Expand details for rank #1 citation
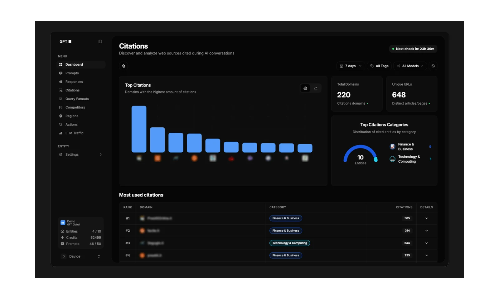Viewport: 499px width, 299px height. tap(427, 218)
